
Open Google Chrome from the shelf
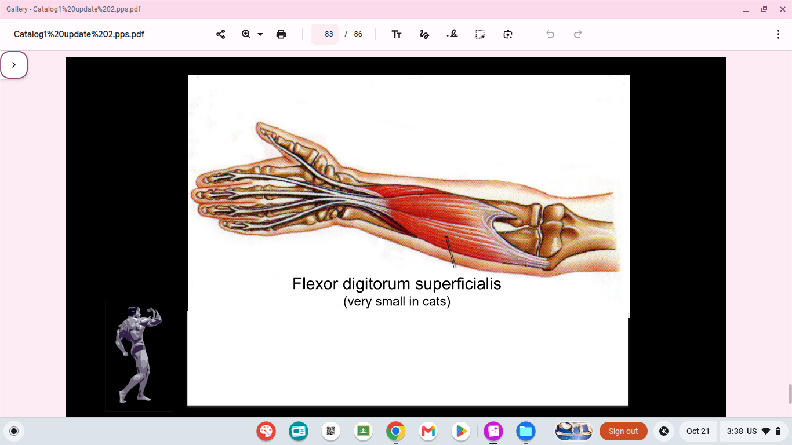[x=396, y=431]
